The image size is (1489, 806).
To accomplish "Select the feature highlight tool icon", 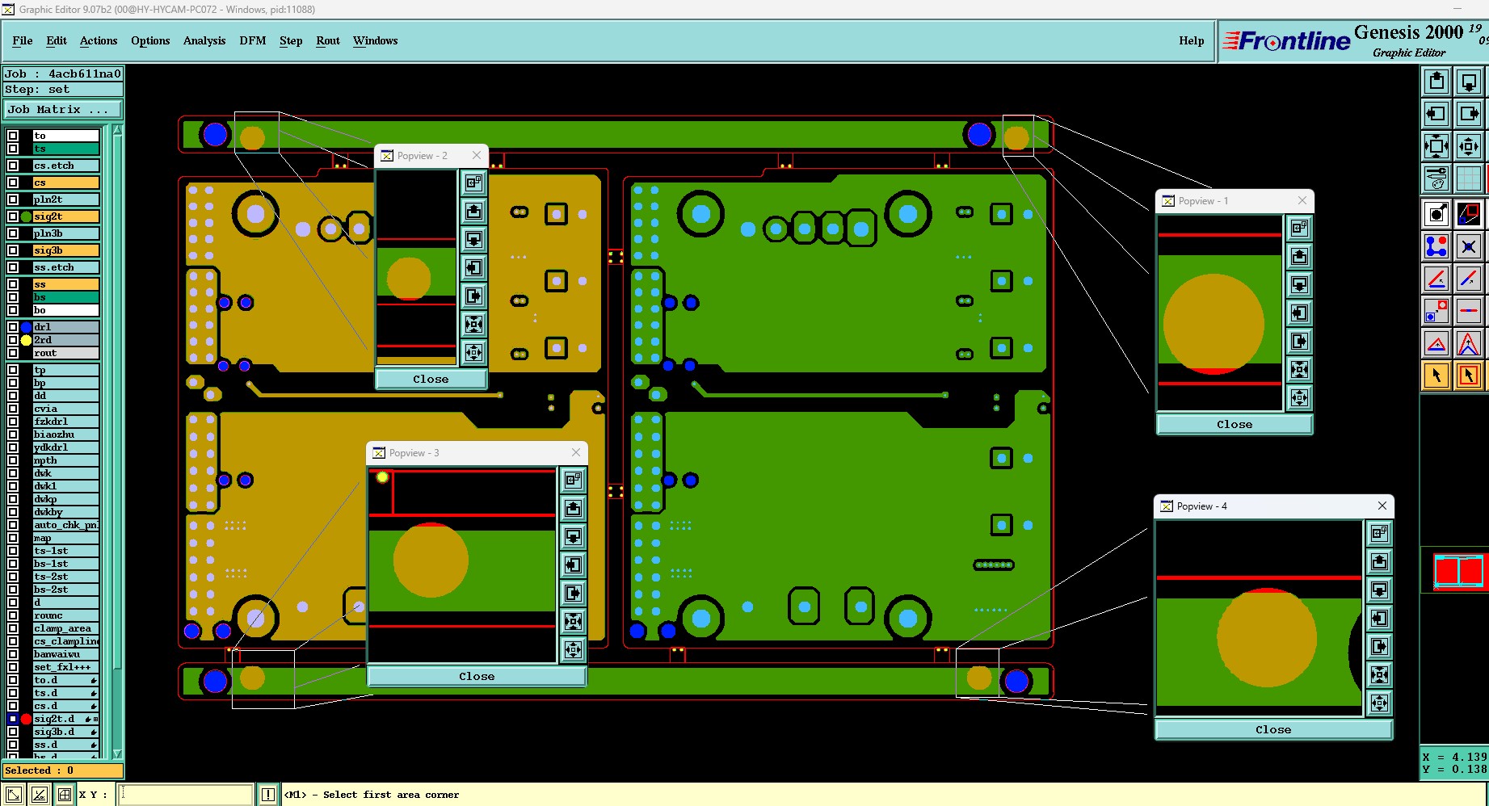I will [x=1436, y=214].
